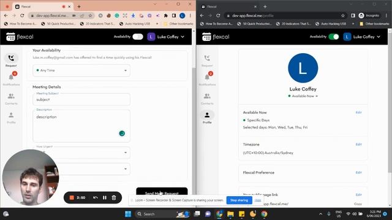Click the Description text area

[x=81, y=126]
